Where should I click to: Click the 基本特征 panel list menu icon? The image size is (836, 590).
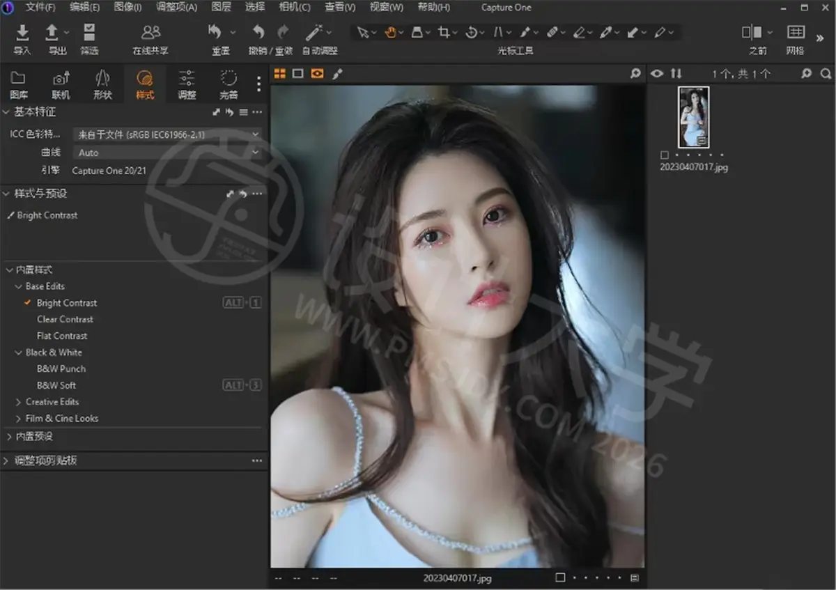243,112
